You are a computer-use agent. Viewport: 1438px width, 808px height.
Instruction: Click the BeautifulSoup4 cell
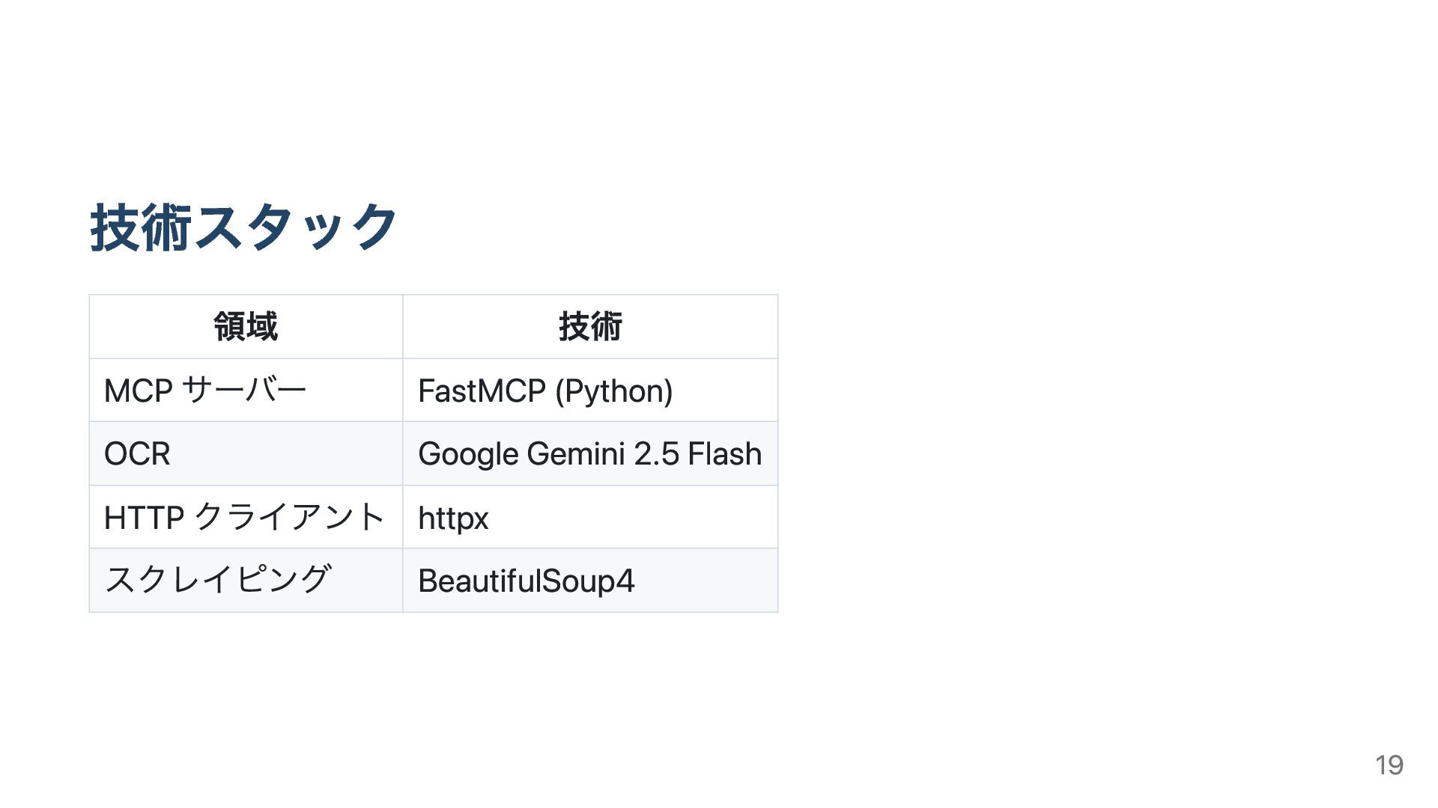click(x=590, y=581)
